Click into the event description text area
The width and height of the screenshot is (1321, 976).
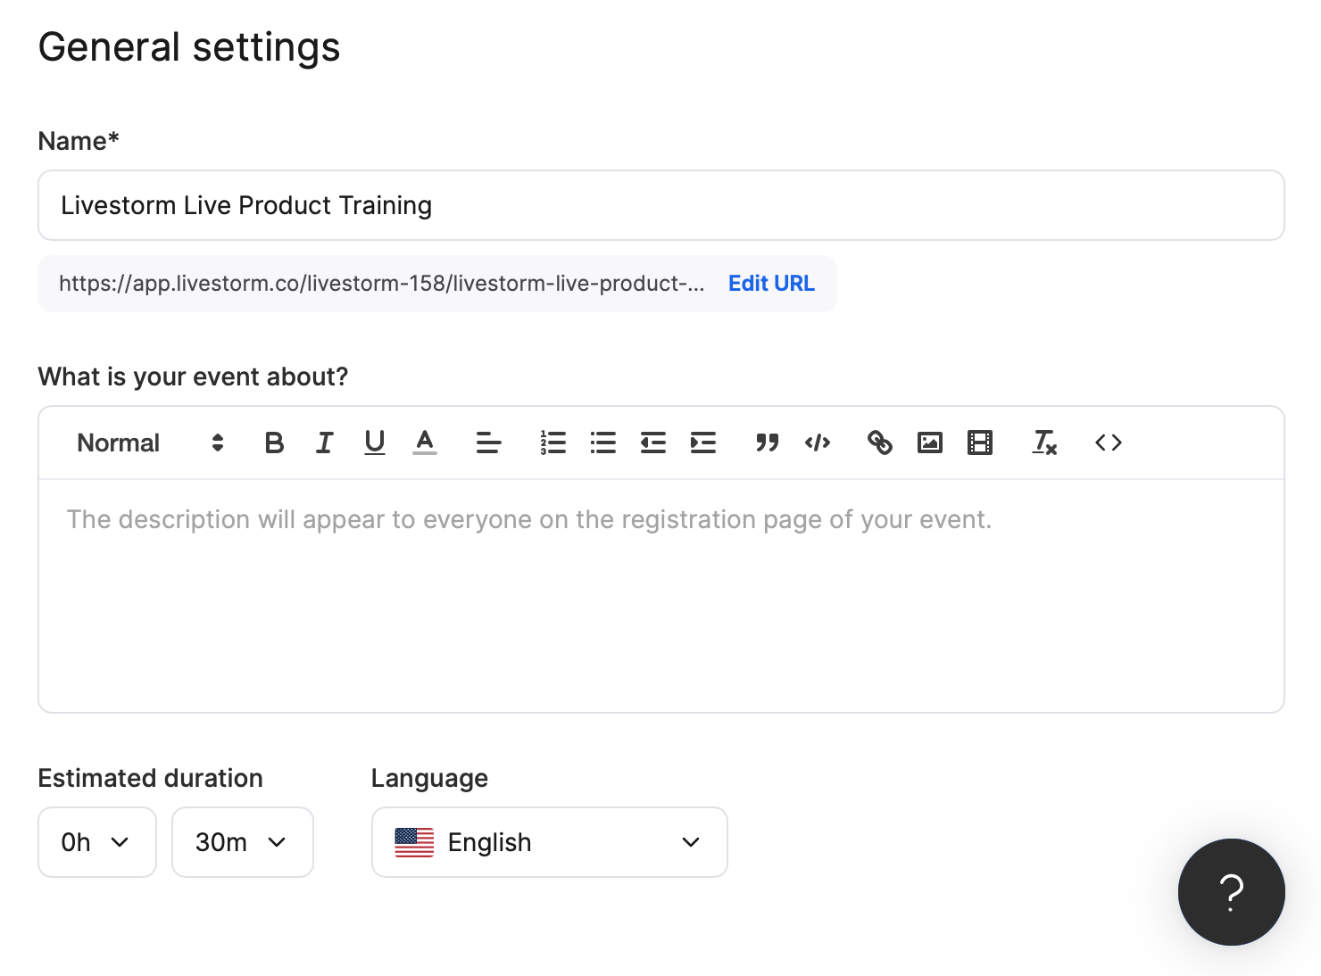(661, 596)
